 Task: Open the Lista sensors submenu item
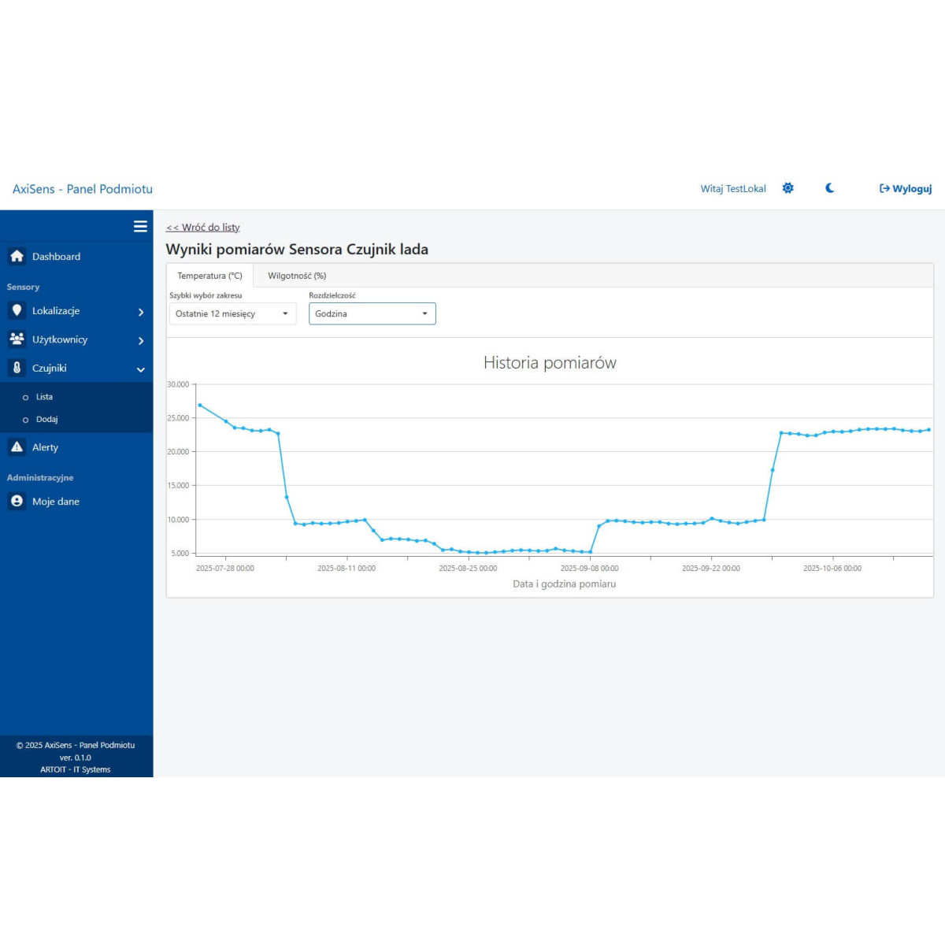click(x=44, y=397)
